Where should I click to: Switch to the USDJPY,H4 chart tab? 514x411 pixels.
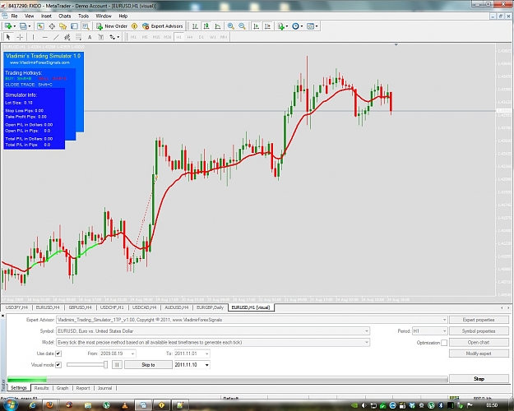click(x=16, y=307)
